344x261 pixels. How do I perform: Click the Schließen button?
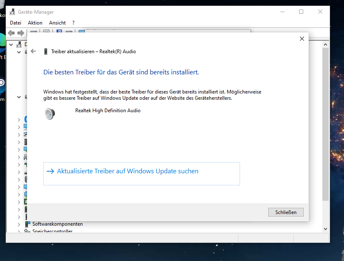[286, 212]
